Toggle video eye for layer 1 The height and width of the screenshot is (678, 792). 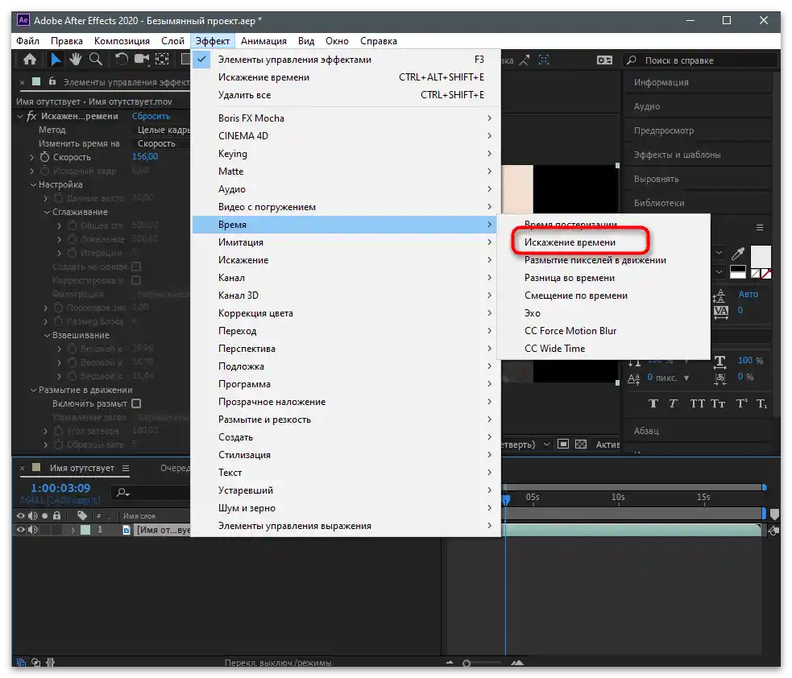click(x=20, y=530)
